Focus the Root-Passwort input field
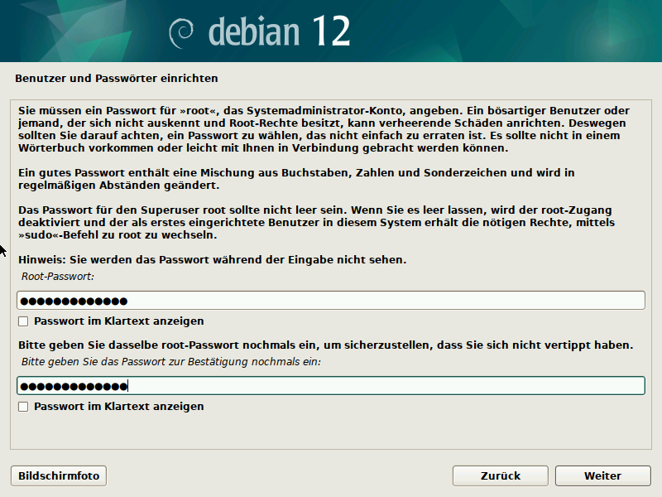The width and height of the screenshot is (662, 497). (331, 301)
